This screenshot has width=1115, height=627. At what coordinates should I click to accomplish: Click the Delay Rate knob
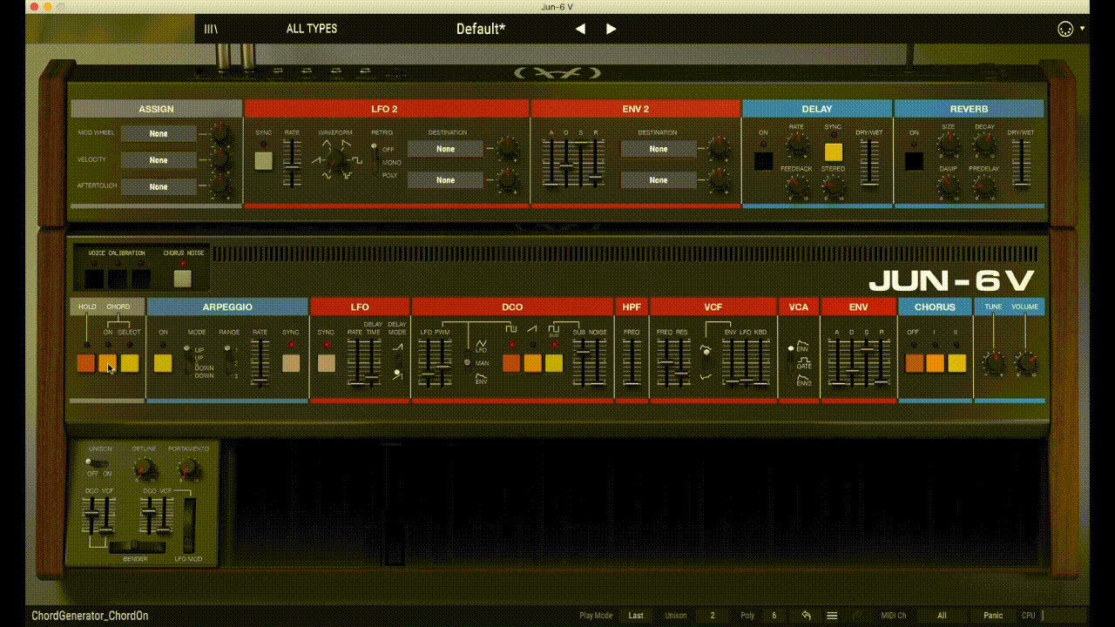[x=796, y=146]
